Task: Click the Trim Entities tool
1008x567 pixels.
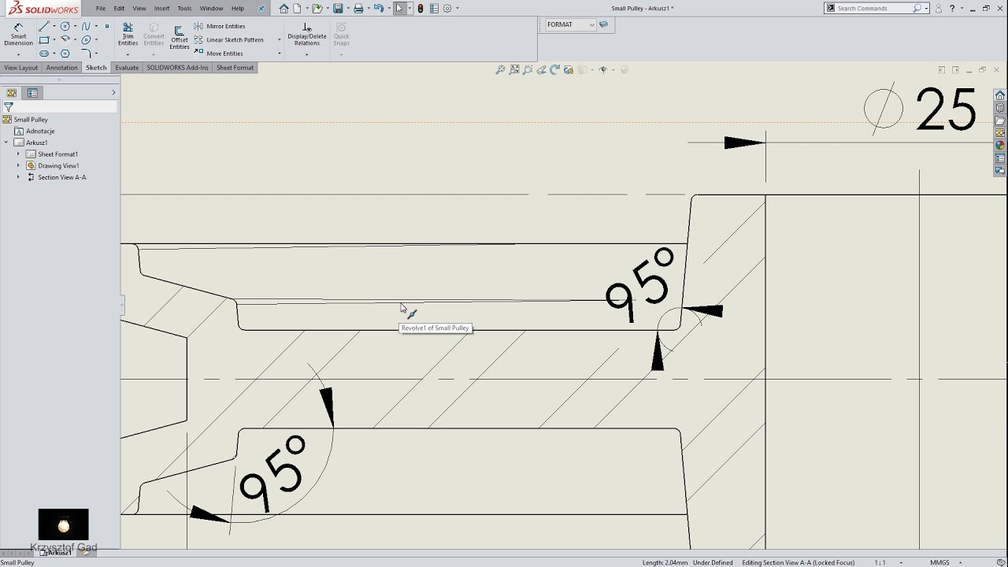Action: tap(128, 35)
